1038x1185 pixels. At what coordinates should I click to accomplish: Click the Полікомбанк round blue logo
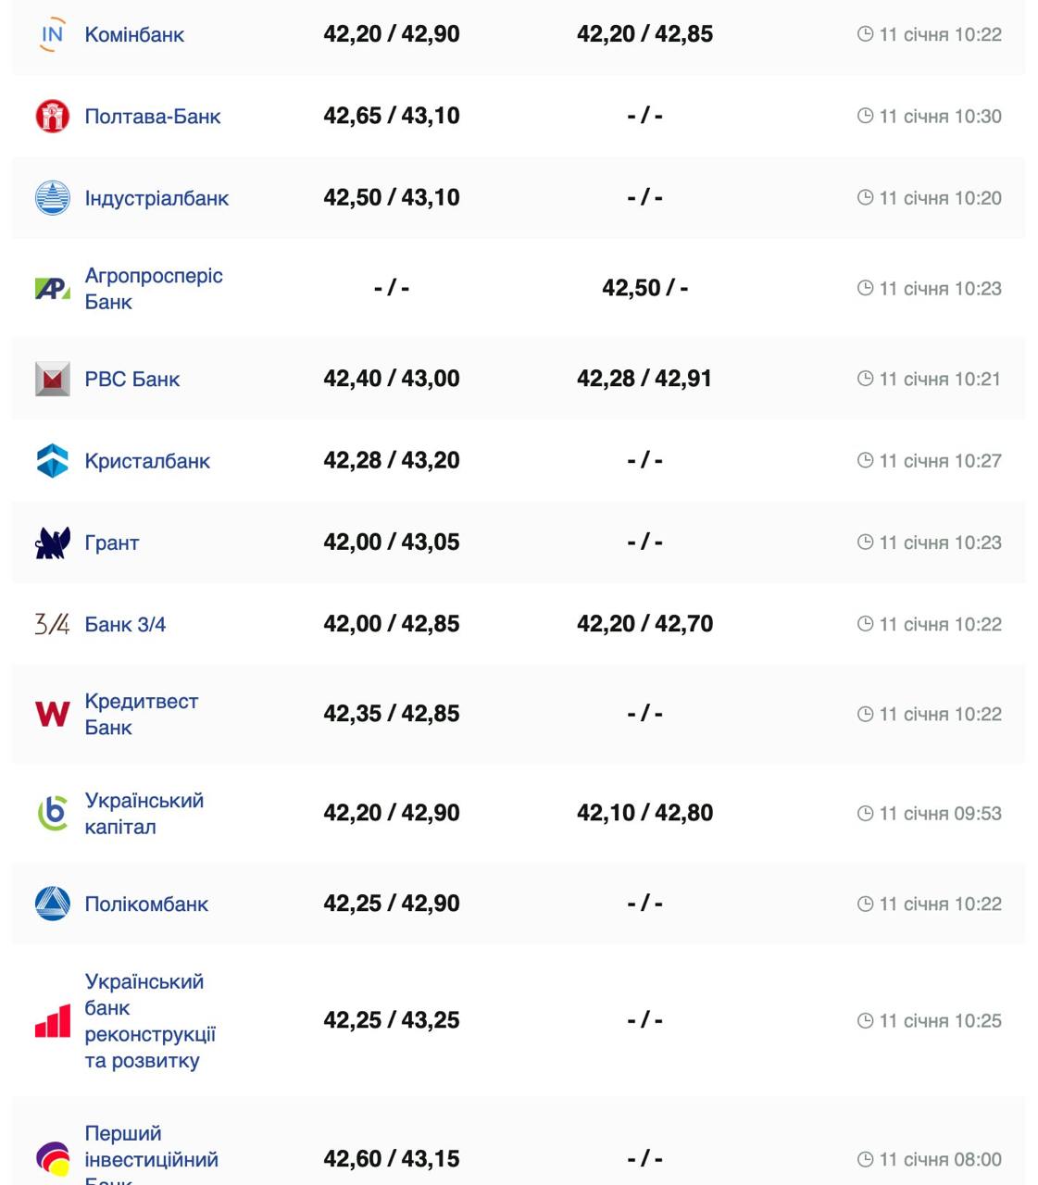point(52,904)
